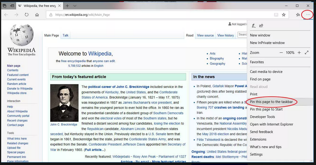Open tabs you've set aside icon
This screenshot has width=316, height=165.
(x=4, y=6)
